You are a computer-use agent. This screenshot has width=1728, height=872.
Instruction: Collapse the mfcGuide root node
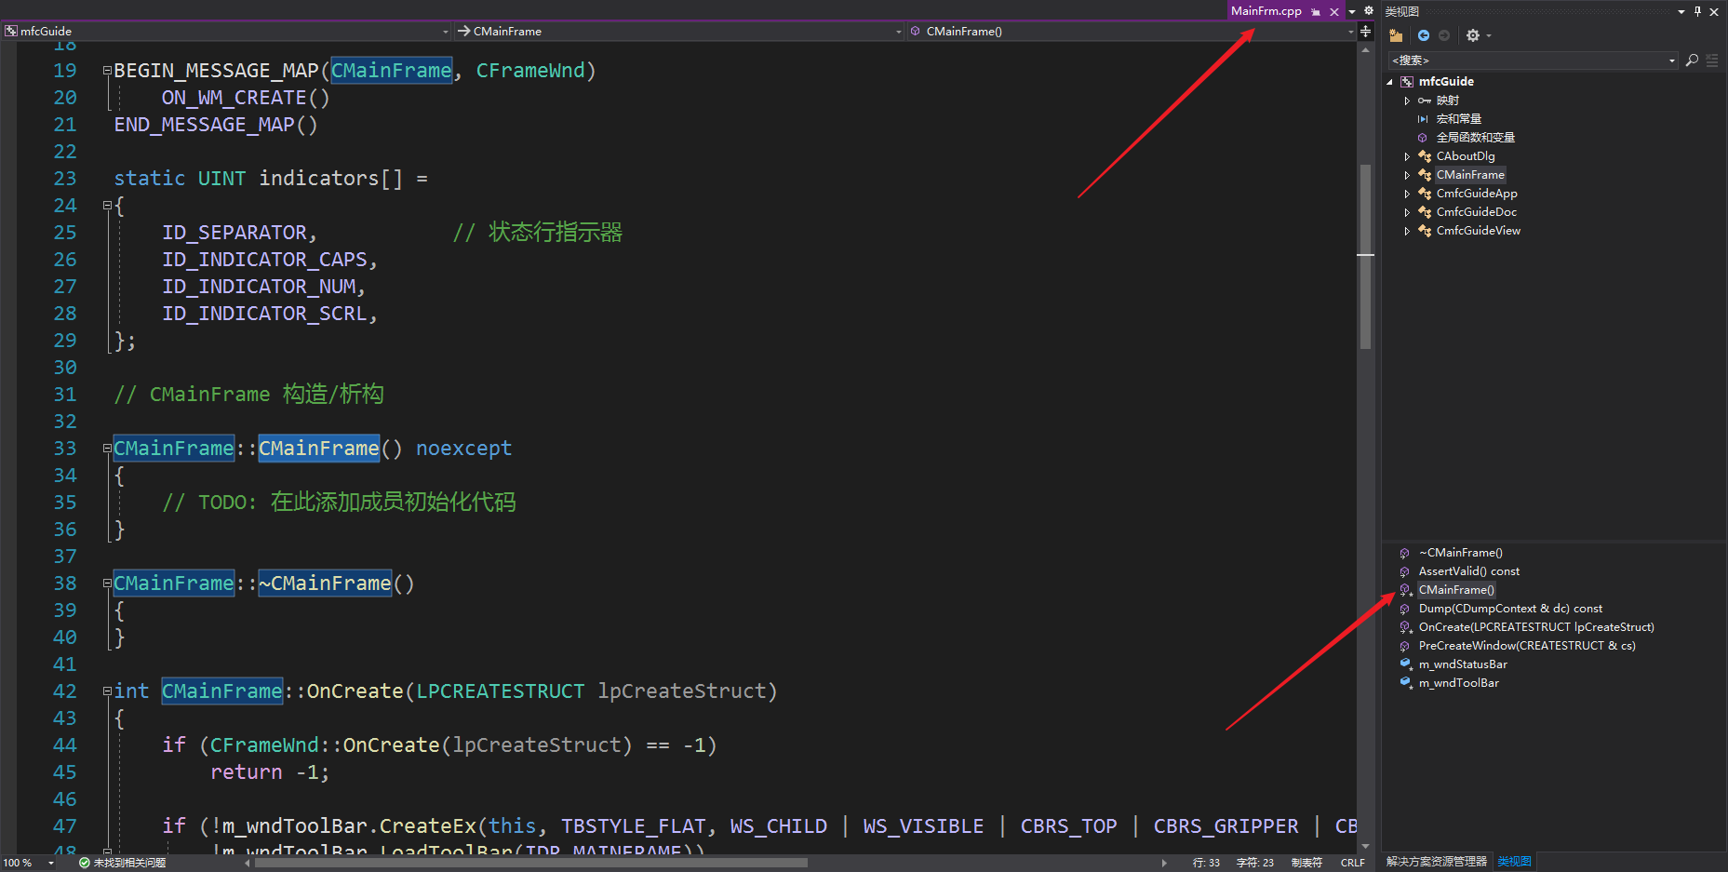1390,82
